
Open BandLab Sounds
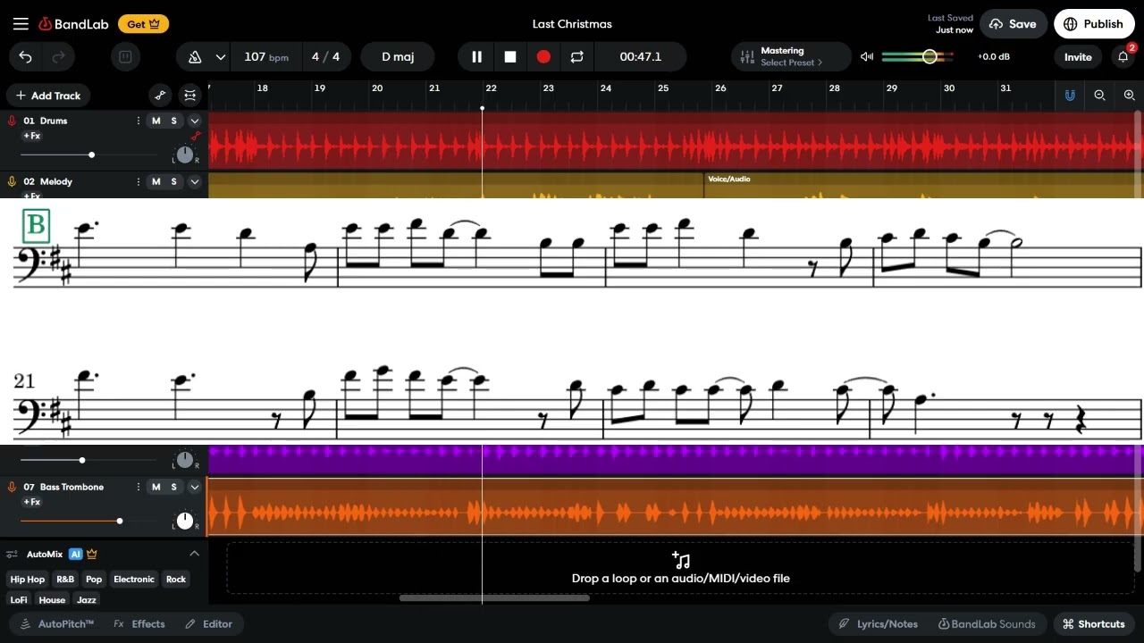987,624
